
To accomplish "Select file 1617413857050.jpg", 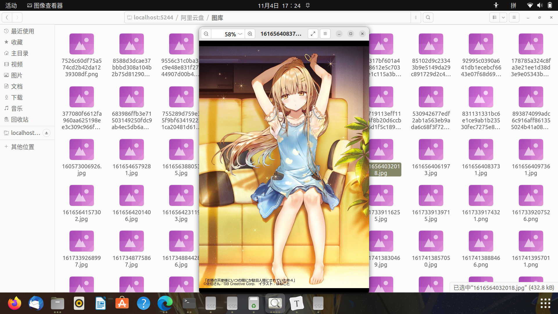I will pyautogui.click(x=431, y=249).
